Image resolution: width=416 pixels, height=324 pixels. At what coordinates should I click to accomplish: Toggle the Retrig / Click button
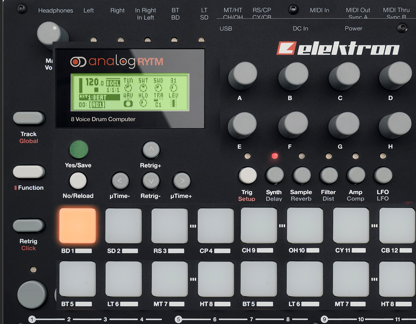coord(29,226)
